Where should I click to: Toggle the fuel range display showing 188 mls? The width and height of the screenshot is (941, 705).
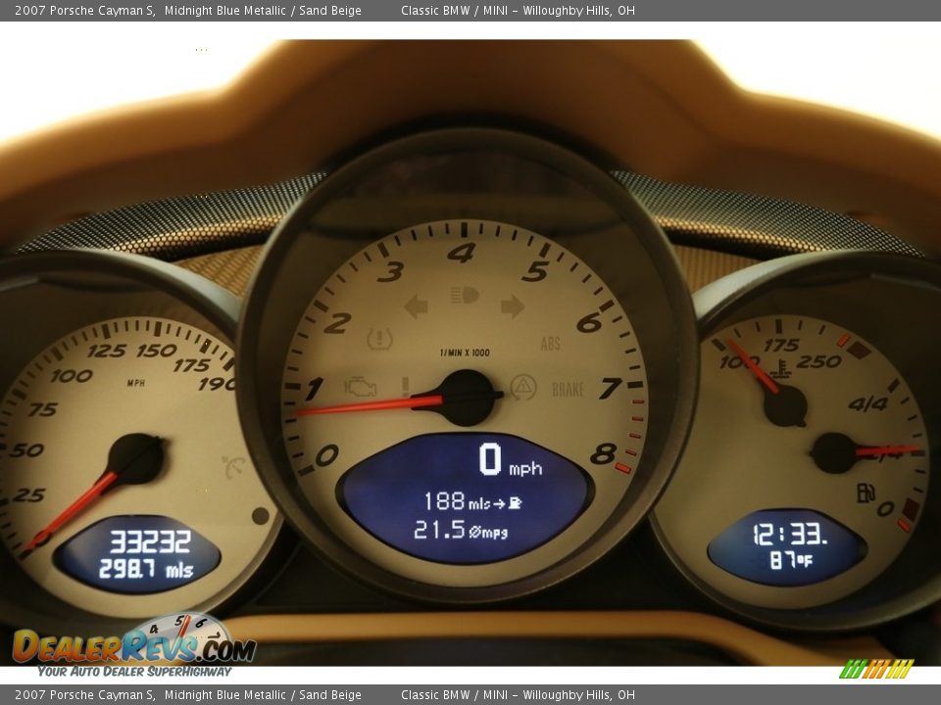coord(470,499)
